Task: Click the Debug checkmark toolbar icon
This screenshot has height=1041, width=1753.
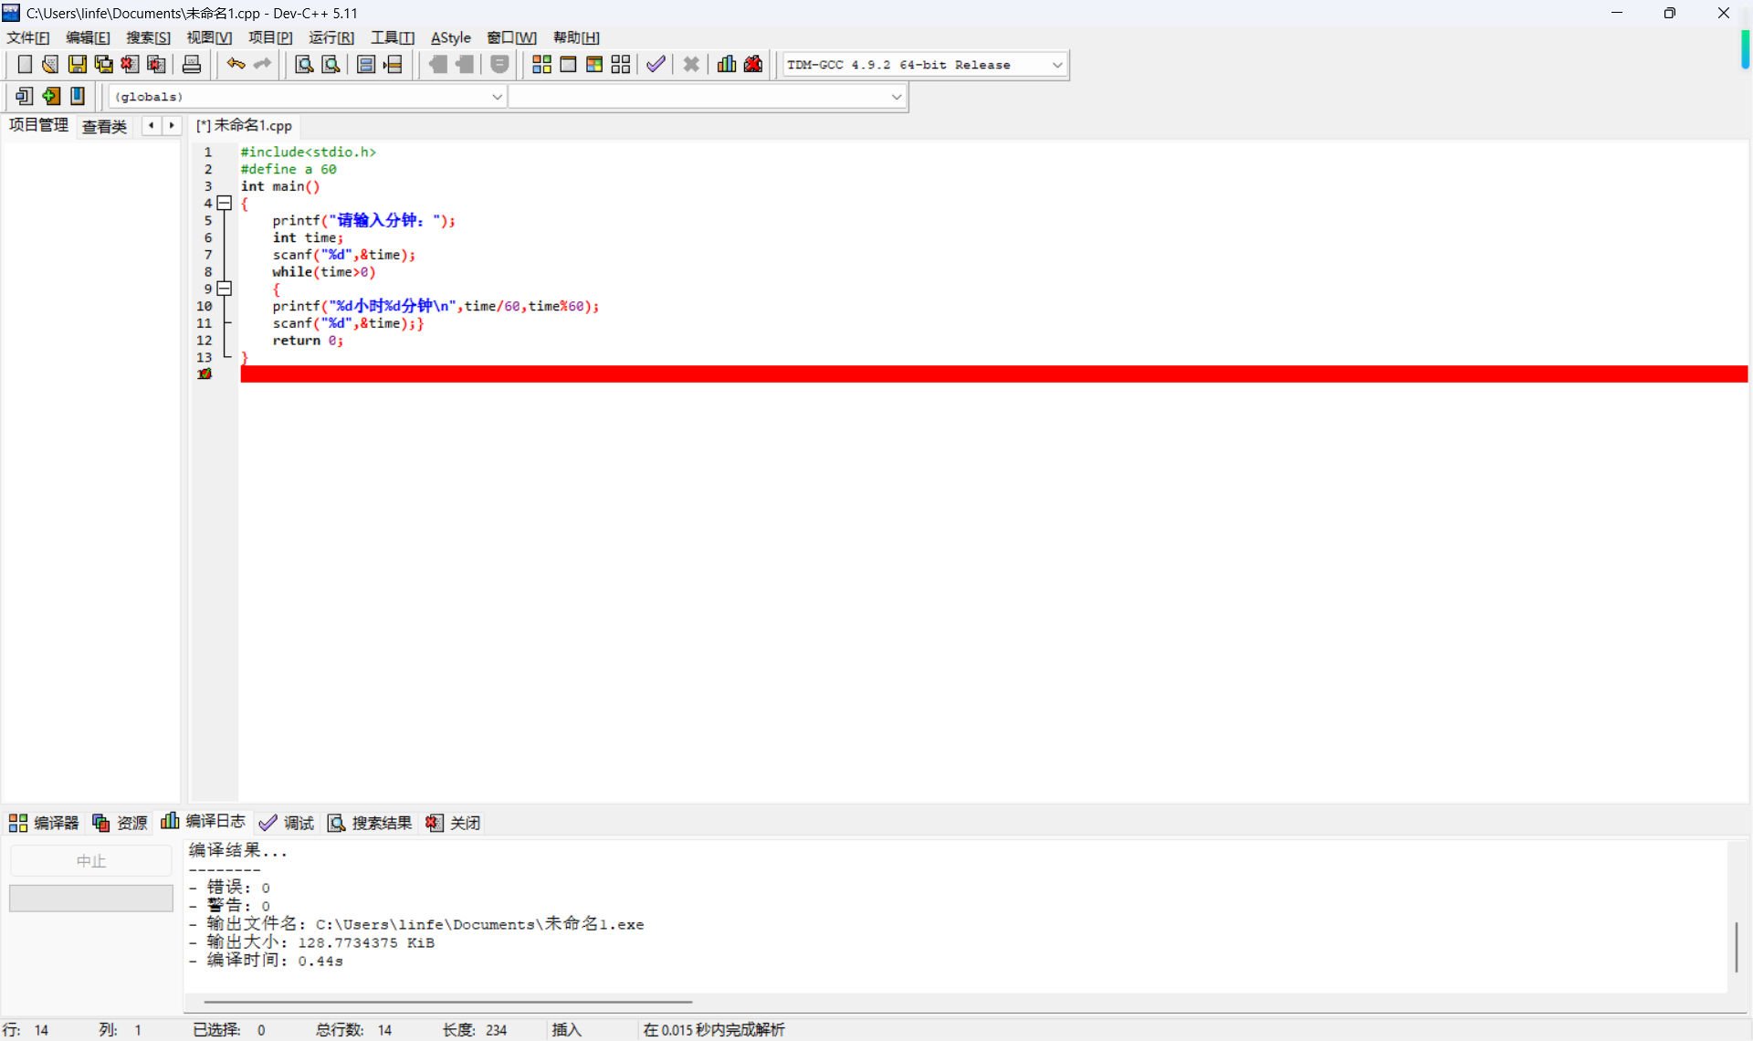Action: tap(656, 64)
